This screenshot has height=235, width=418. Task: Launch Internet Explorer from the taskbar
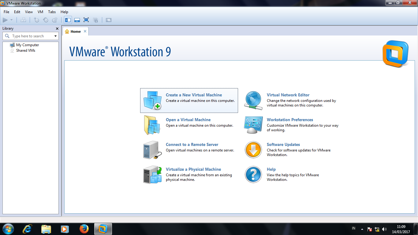(x=27, y=229)
